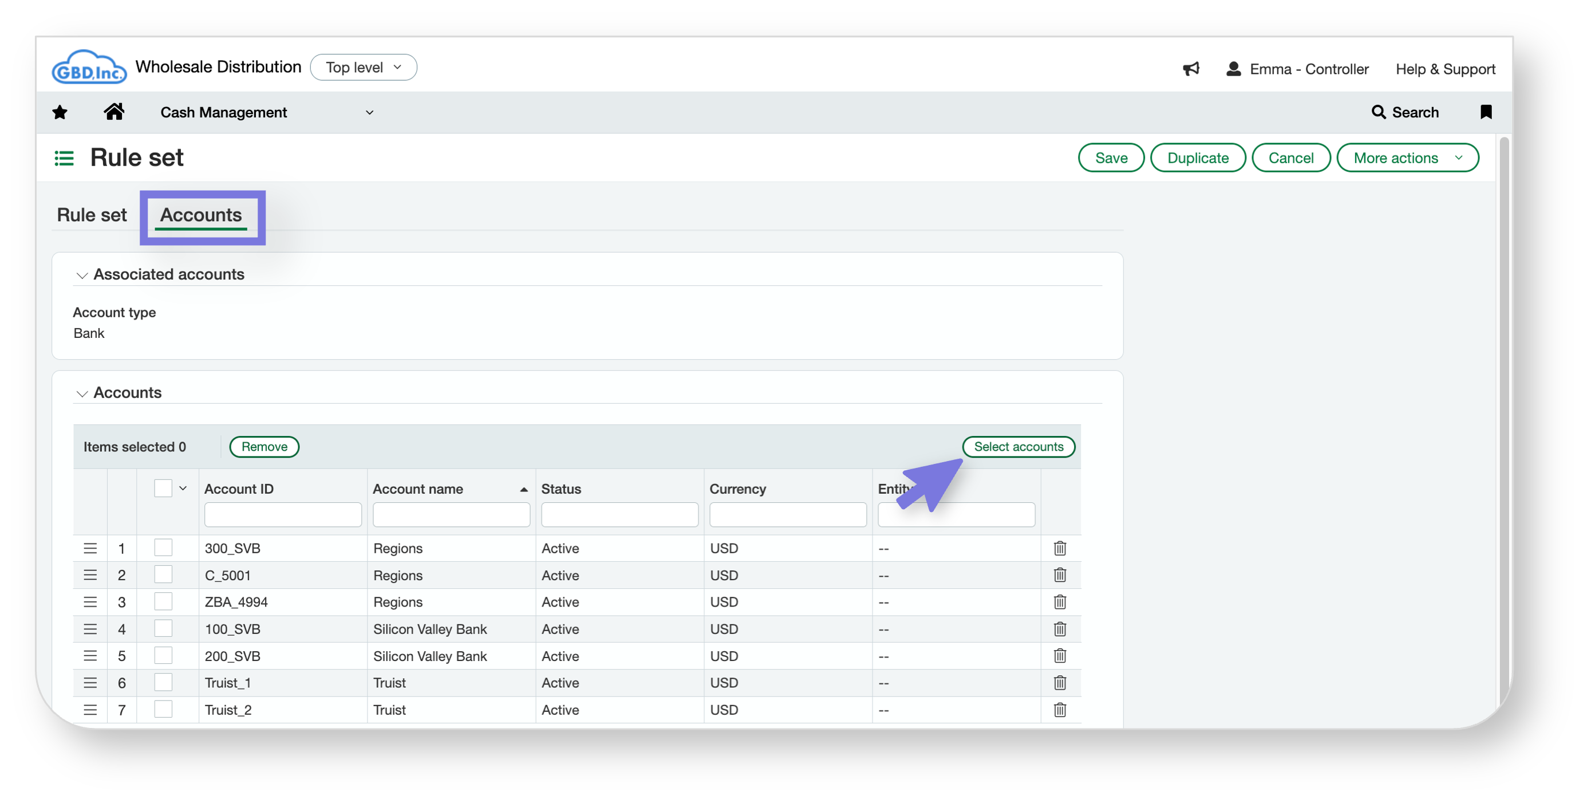Collapse the Associated accounts section
Image resolution: width=1587 pixels, height=803 pixels.
point(82,275)
